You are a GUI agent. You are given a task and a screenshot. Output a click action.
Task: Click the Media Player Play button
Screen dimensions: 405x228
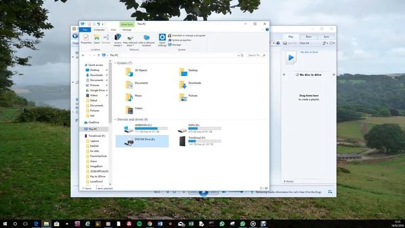pos(204,193)
